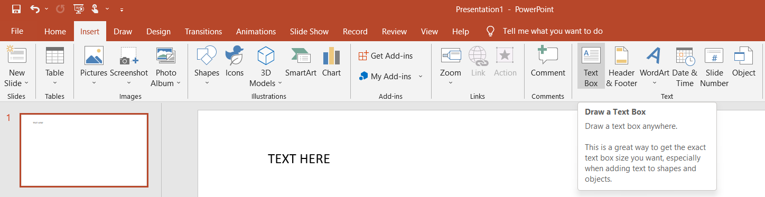Click the TEXT HERE text on slide
765x197 pixels.
[299, 158]
